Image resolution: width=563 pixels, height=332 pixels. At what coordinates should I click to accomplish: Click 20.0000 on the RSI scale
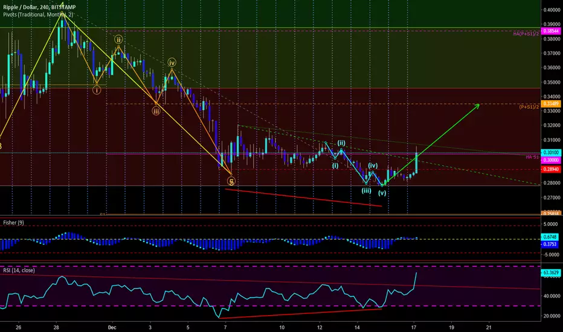(x=552, y=316)
